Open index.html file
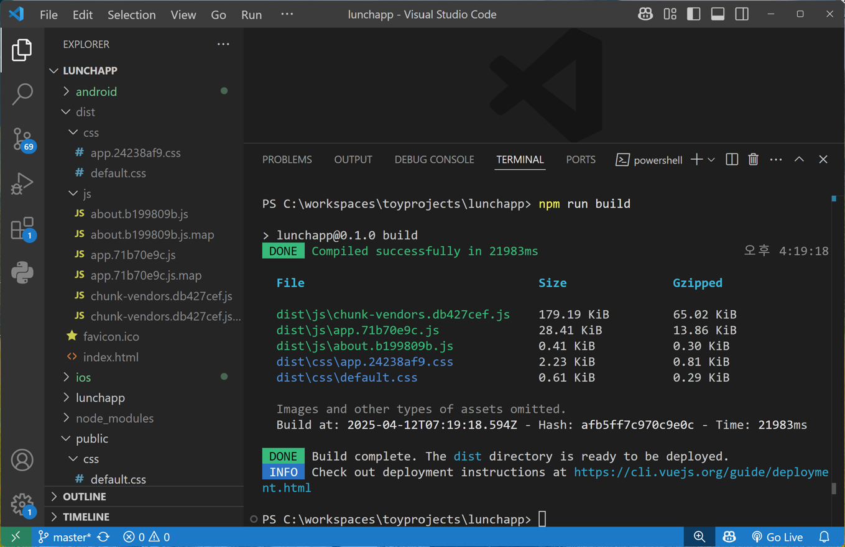The height and width of the screenshot is (547, 845). [144, 357]
